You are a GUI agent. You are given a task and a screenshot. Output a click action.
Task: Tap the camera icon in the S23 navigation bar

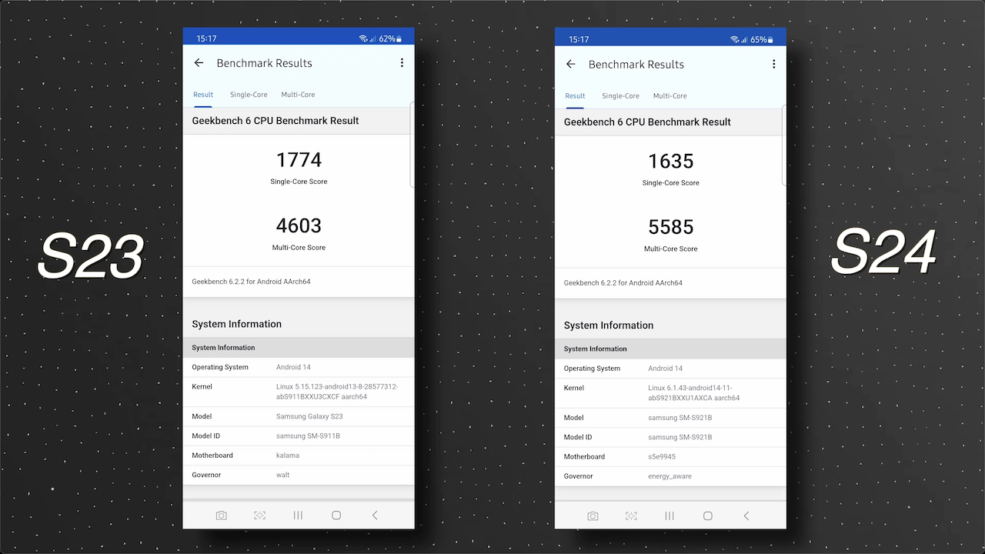click(x=222, y=516)
